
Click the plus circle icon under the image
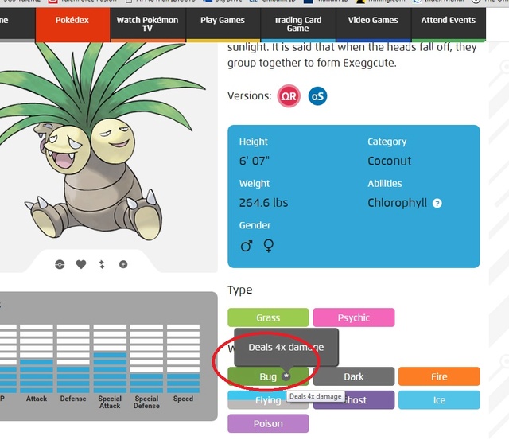tap(123, 264)
